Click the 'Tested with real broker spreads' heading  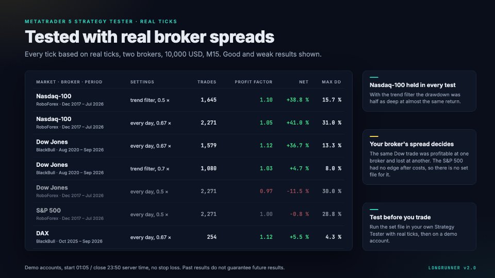pos(150,37)
